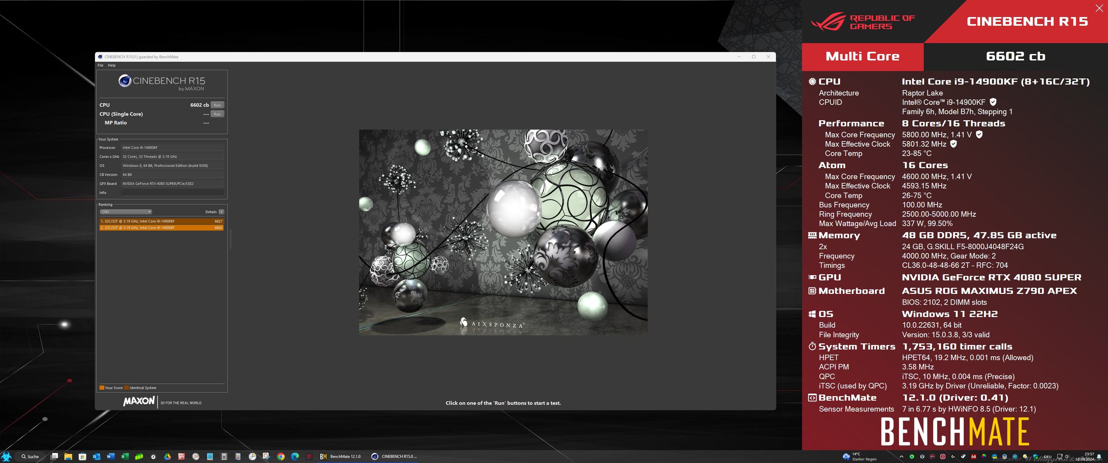Click the CPU chip icon in BenchMate panel
The height and width of the screenshot is (463, 1108).
pyautogui.click(x=812, y=81)
